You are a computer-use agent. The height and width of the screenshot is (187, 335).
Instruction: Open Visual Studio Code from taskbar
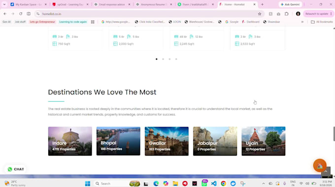pyautogui.click(x=214, y=184)
